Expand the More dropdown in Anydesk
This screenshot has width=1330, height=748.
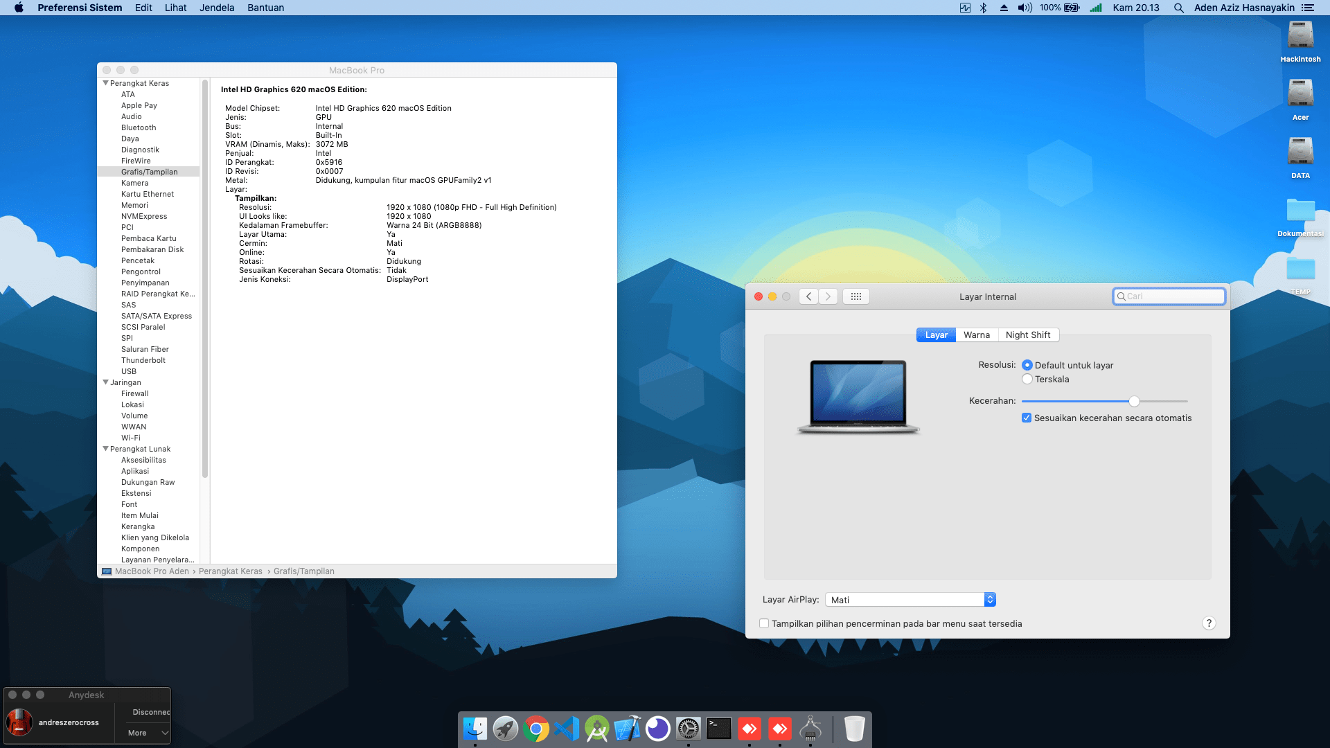point(148,733)
